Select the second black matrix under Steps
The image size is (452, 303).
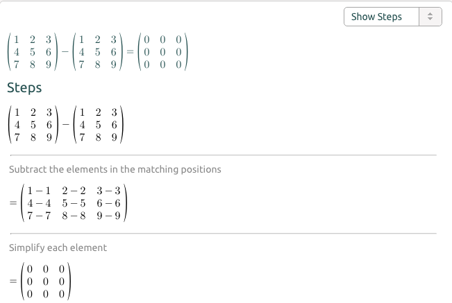(x=99, y=125)
